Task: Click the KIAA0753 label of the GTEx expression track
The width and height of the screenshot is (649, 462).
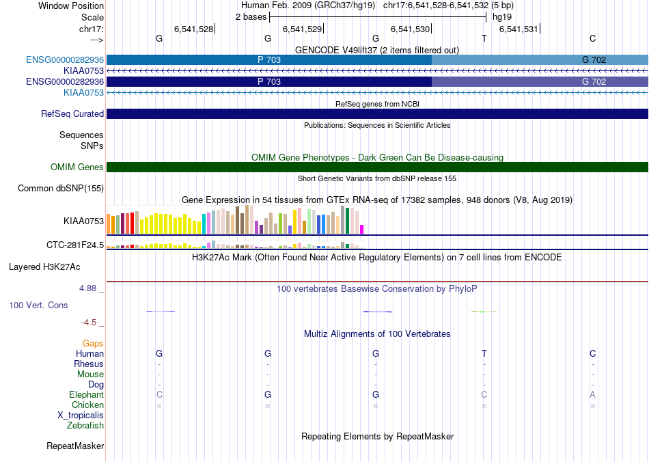Action: [83, 221]
